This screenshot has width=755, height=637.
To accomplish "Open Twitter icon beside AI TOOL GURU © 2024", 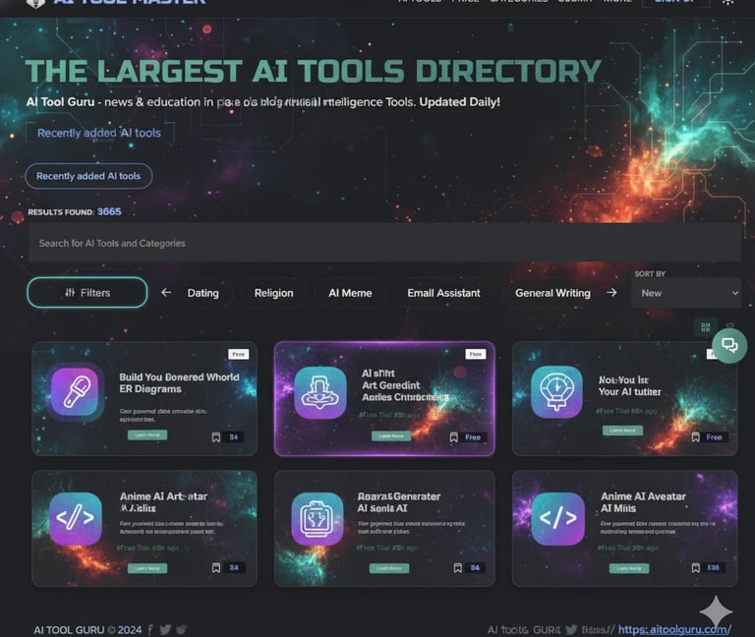I will point(165,630).
